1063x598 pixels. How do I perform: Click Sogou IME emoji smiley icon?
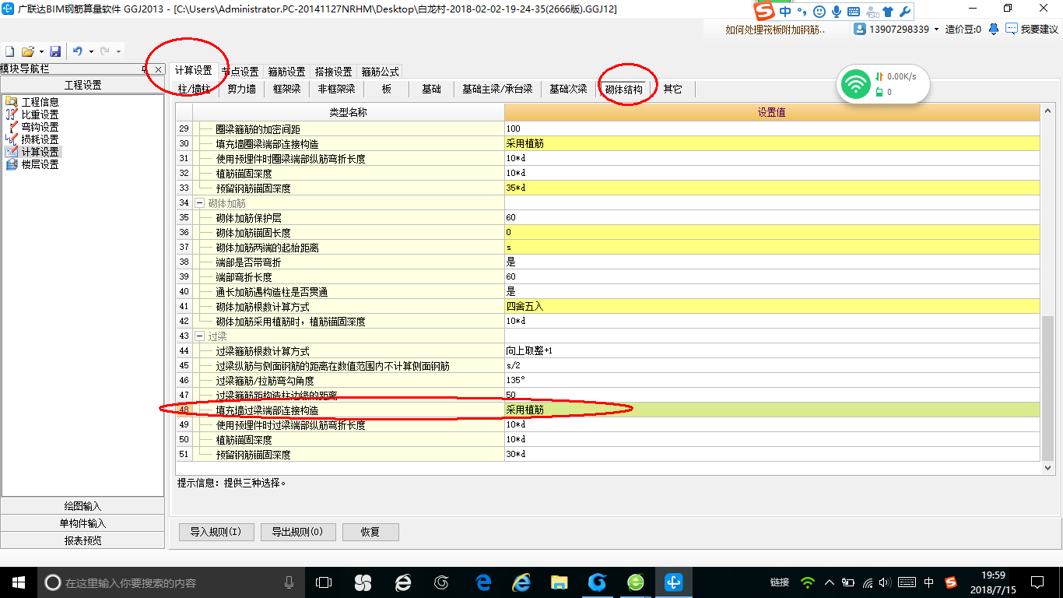click(x=819, y=12)
